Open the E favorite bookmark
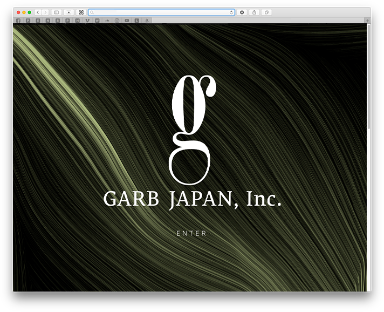Viewport: 384px width, 312px height. coord(38,21)
